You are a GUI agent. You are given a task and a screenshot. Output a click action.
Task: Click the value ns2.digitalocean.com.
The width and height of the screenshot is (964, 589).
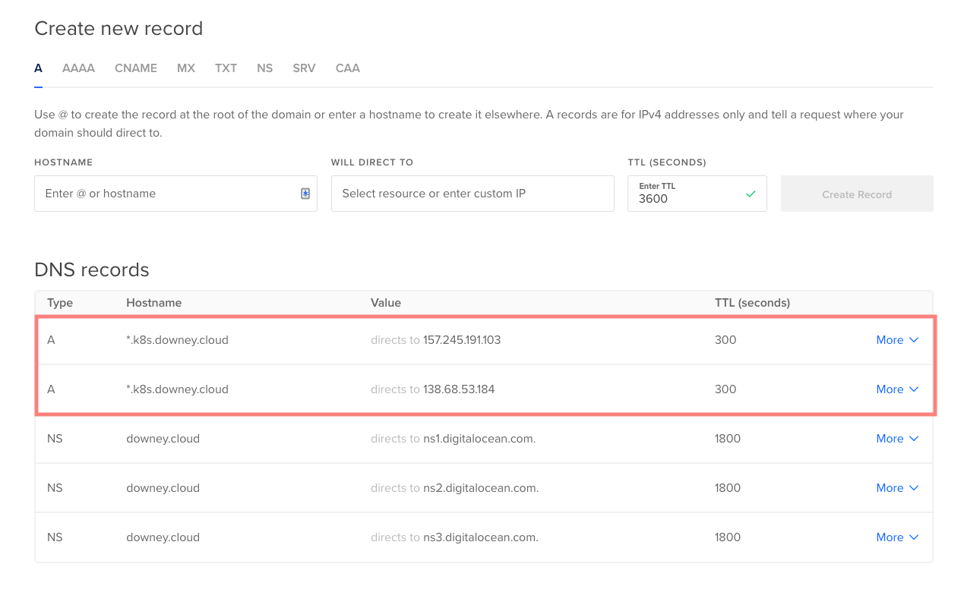481,488
